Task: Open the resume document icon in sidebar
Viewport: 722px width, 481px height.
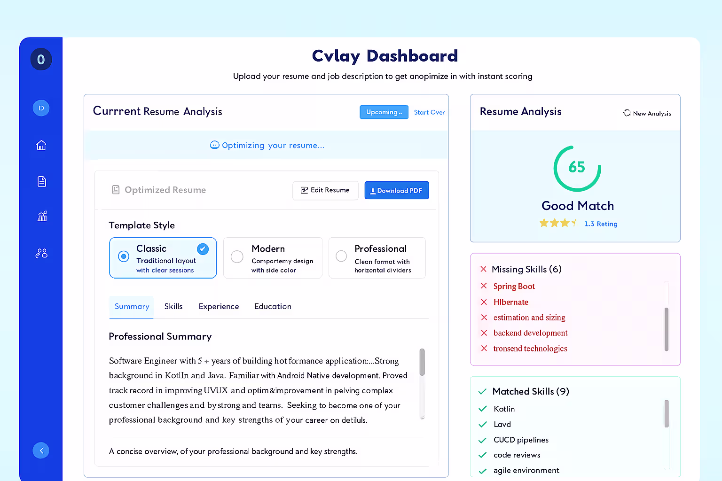Action: point(41,181)
